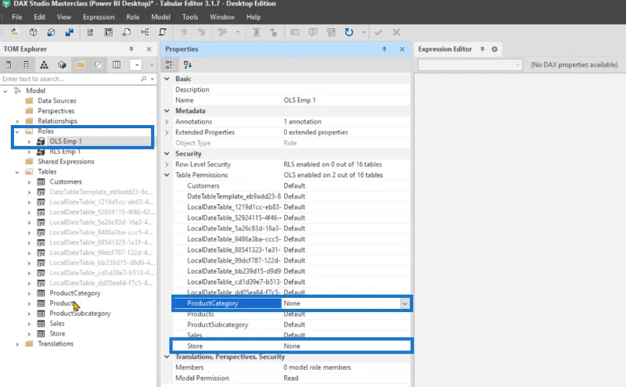This screenshot has height=387, width=626.
Task: Expand the Annotations property row
Action: coord(167,122)
